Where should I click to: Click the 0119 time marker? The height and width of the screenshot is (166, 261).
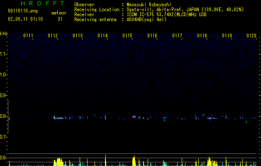[x=227, y=36]
